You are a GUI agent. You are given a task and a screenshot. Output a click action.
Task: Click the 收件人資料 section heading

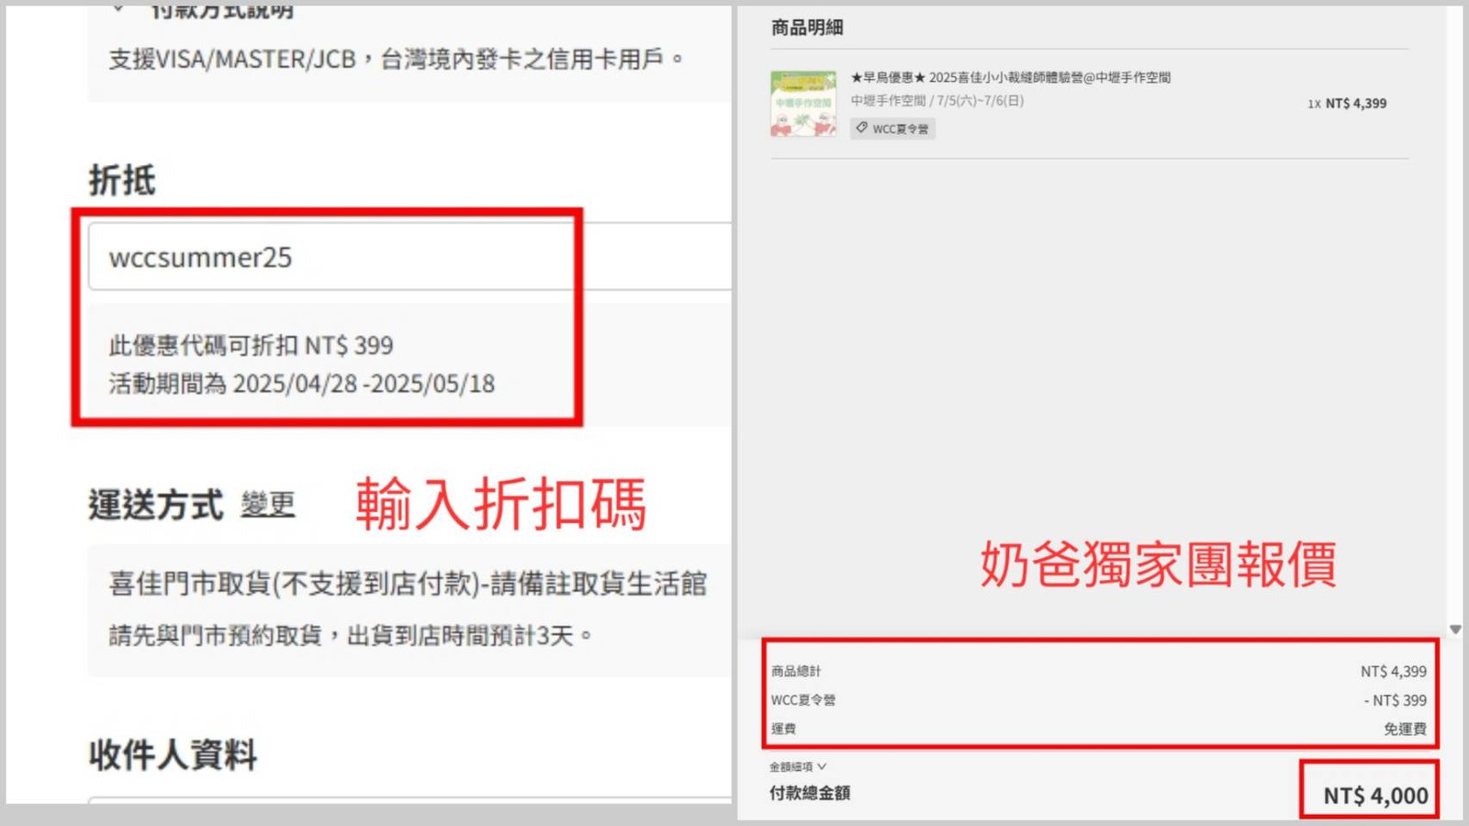(x=173, y=755)
